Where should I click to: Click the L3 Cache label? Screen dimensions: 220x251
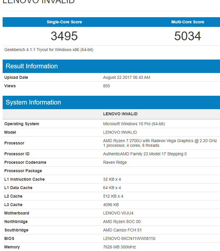coord(13,205)
